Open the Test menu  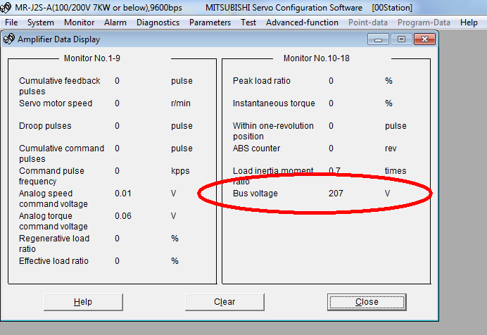tap(248, 23)
